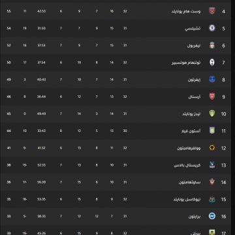Click the Everton club badge
235x235 pixels.
click(x=212, y=80)
